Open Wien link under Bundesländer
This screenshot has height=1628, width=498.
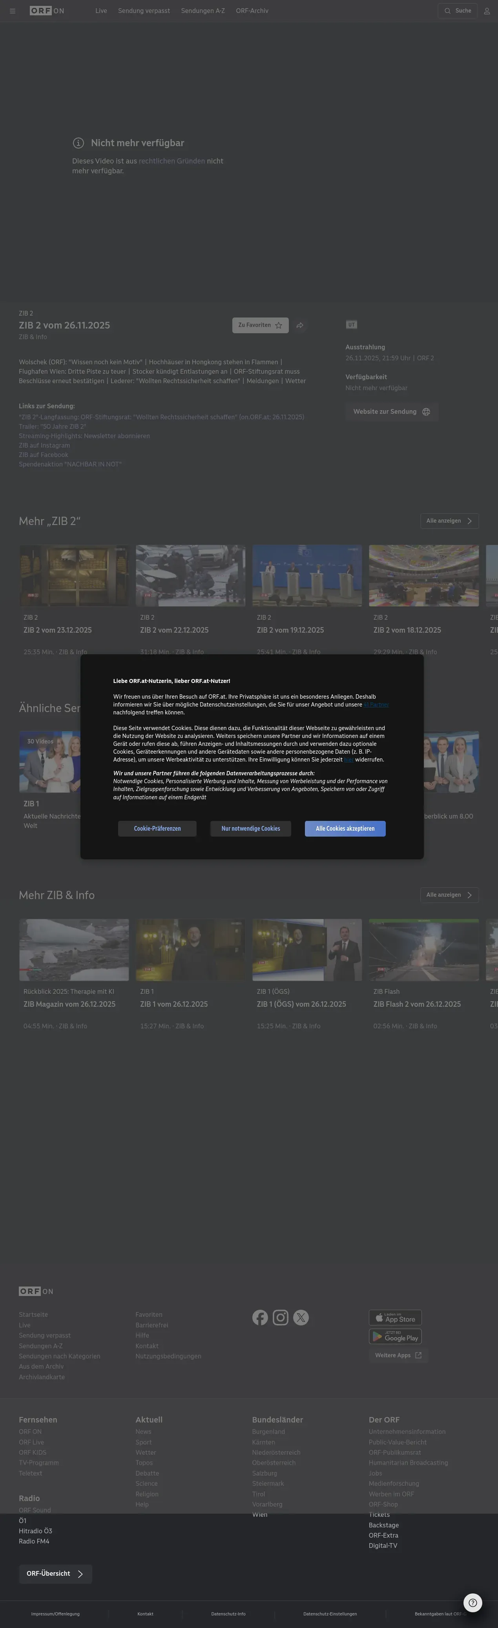260,1514
